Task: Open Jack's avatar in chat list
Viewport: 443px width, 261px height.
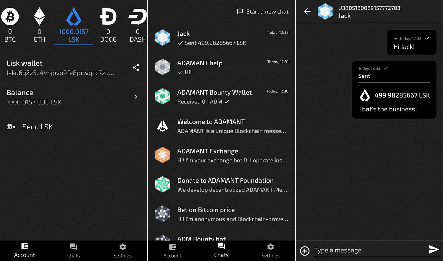Action: click(x=163, y=38)
